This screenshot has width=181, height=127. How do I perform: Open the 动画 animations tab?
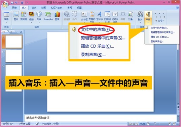(x=43, y=8)
